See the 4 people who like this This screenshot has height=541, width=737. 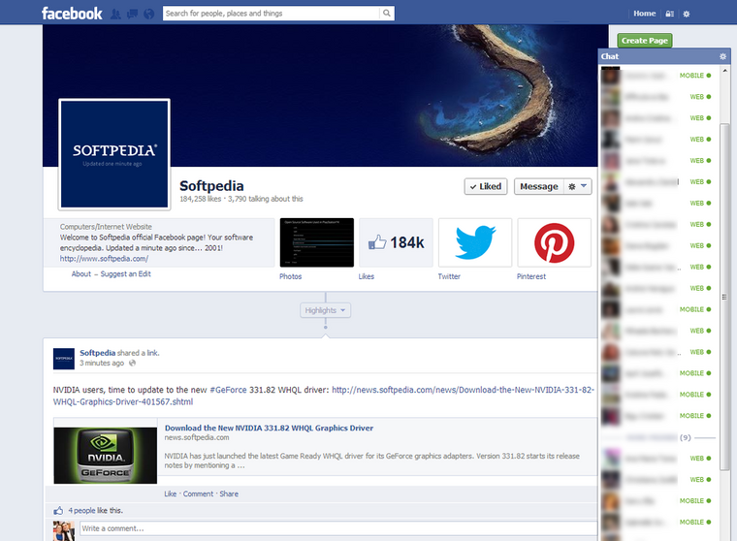(81, 510)
